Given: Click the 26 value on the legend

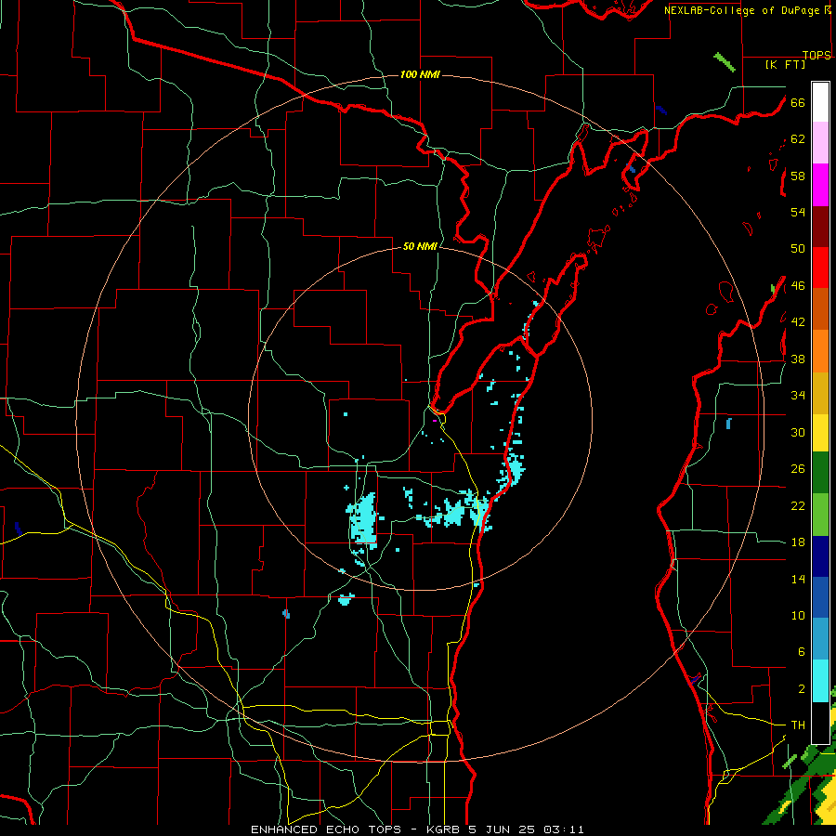Looking at the screenshot, I should point(798,469).
